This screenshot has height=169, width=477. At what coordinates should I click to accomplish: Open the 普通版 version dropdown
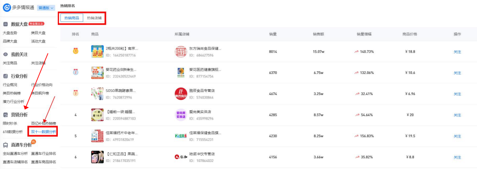pyautogui.click(x=46, y=8)
